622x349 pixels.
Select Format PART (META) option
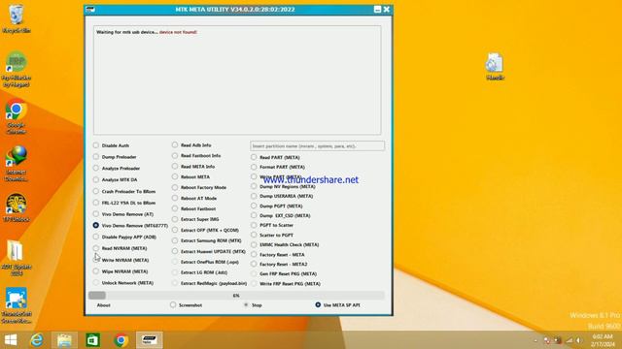coord(278,167)
